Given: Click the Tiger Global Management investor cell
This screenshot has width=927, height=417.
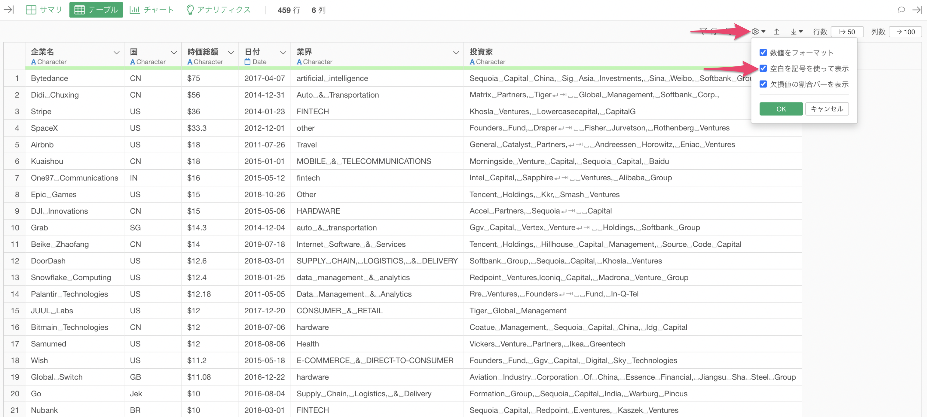Looking at the screenshot, I should click(633, 310).
